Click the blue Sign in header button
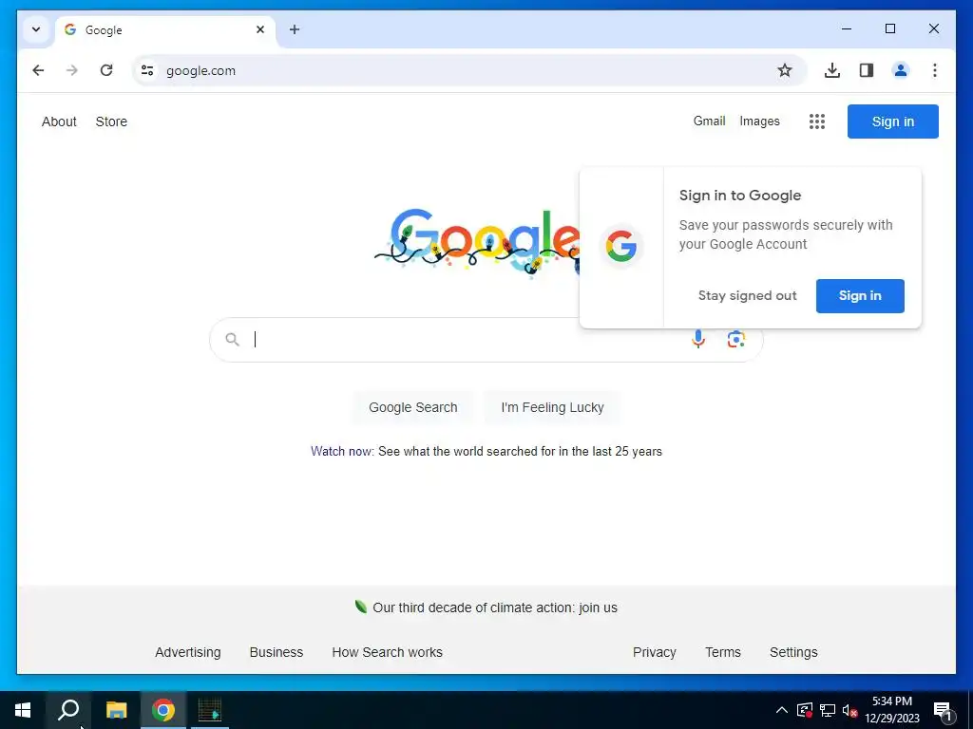This screenshot has width=973, height=729. [x=893, y=121]
